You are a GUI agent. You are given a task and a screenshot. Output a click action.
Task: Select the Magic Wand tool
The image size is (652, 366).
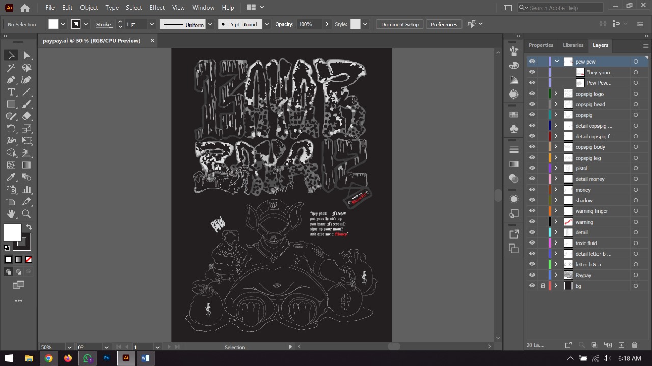(x=11, y=68)
